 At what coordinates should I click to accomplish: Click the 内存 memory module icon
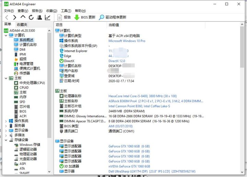click(x=16, y=97)
